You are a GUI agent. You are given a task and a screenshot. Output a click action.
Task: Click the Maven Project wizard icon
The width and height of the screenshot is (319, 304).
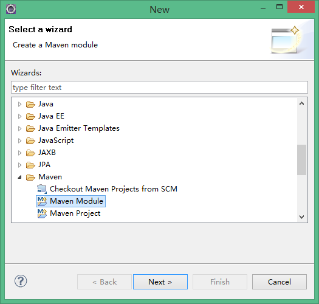[x=42, y=213]
